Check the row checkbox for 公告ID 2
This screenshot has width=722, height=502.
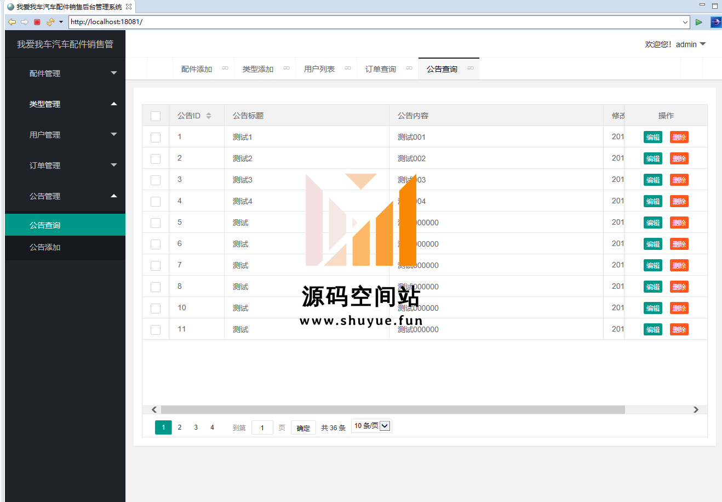coord(156,159)
